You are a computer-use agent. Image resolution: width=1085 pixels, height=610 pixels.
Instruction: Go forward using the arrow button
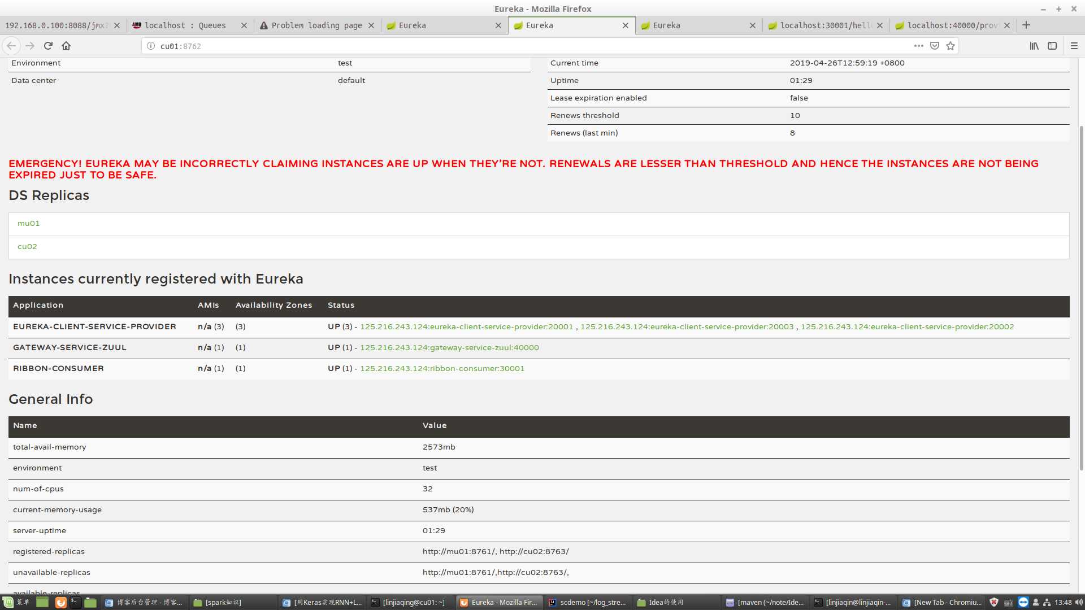(30, 46)
